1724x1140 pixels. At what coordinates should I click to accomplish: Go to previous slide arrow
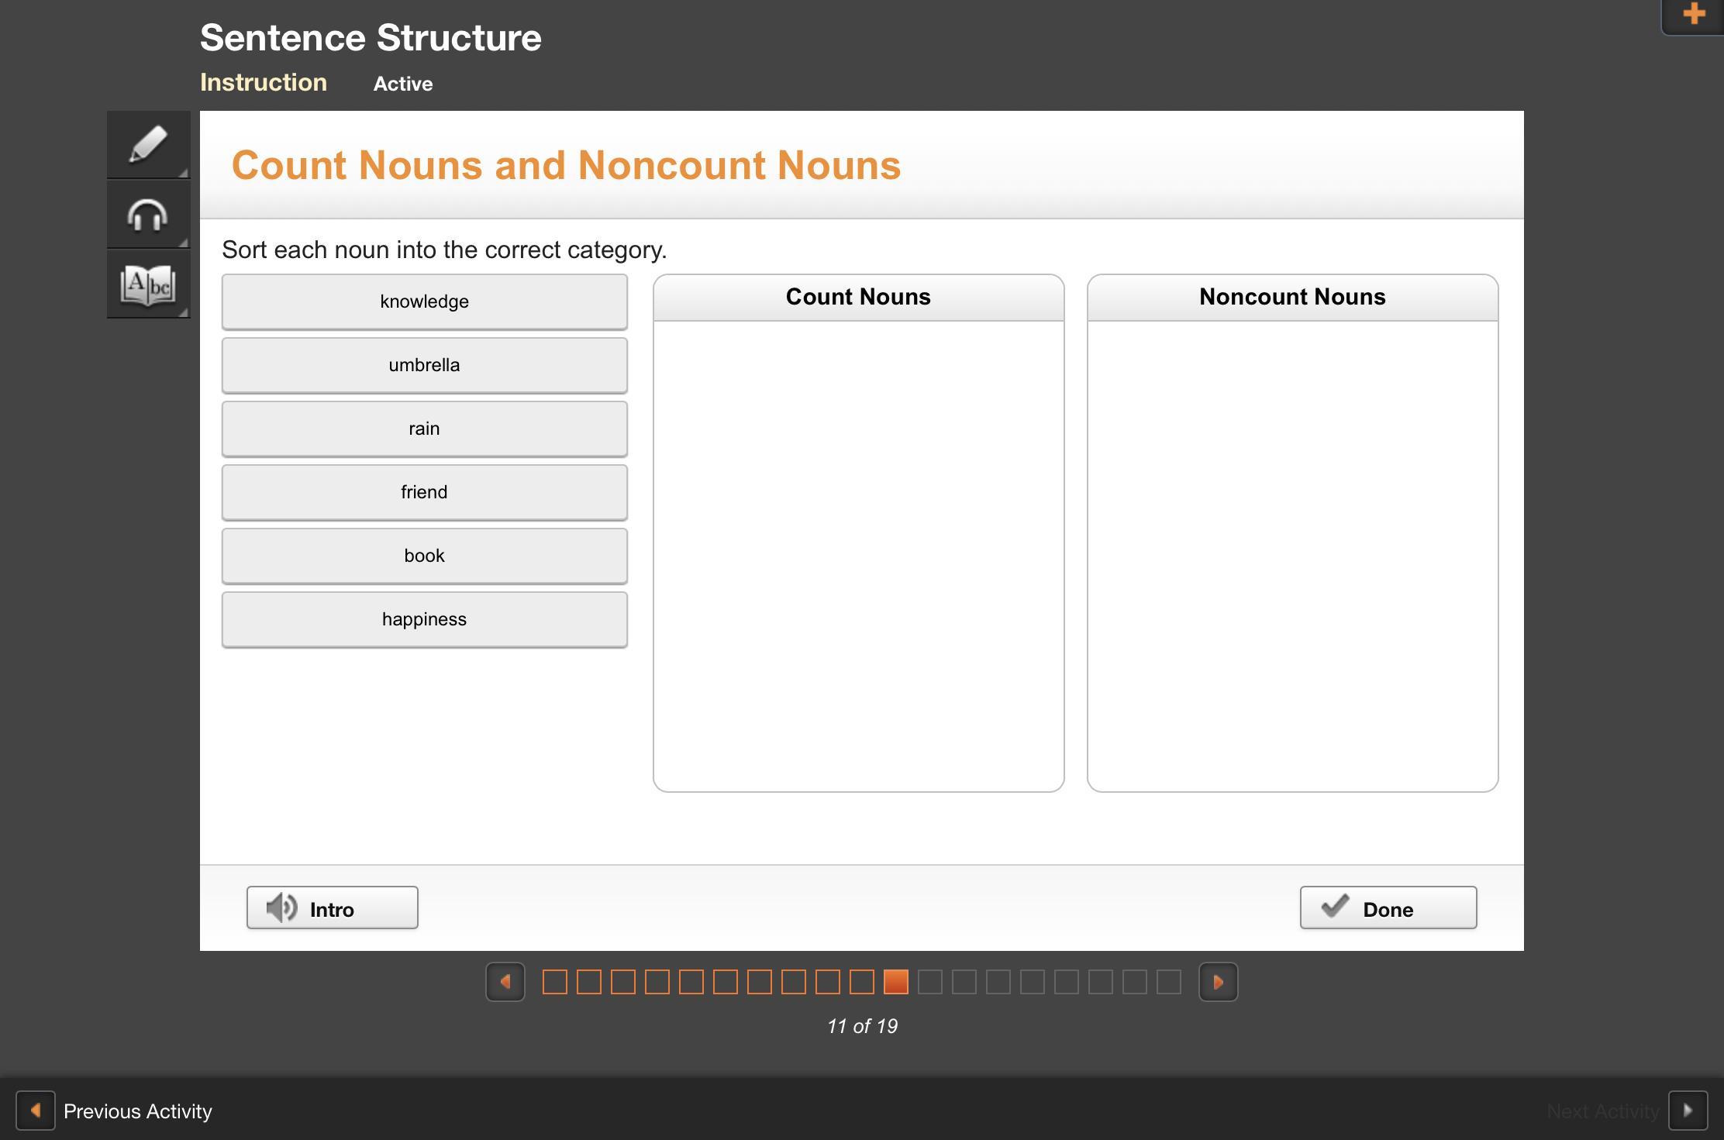click(505, 982)
